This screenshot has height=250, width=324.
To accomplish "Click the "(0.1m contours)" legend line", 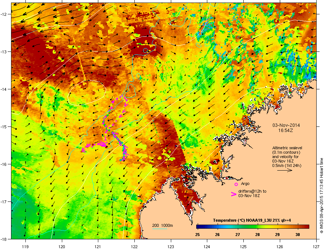I will point(286,152).
